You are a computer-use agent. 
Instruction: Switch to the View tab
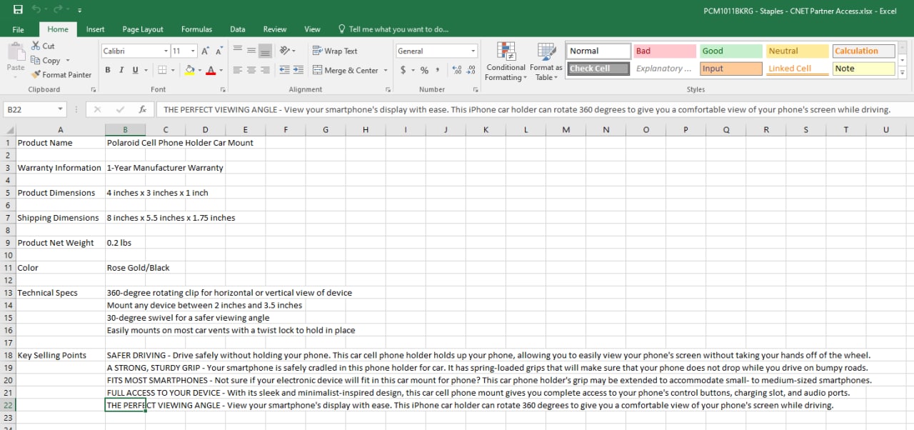click(312, 29)
